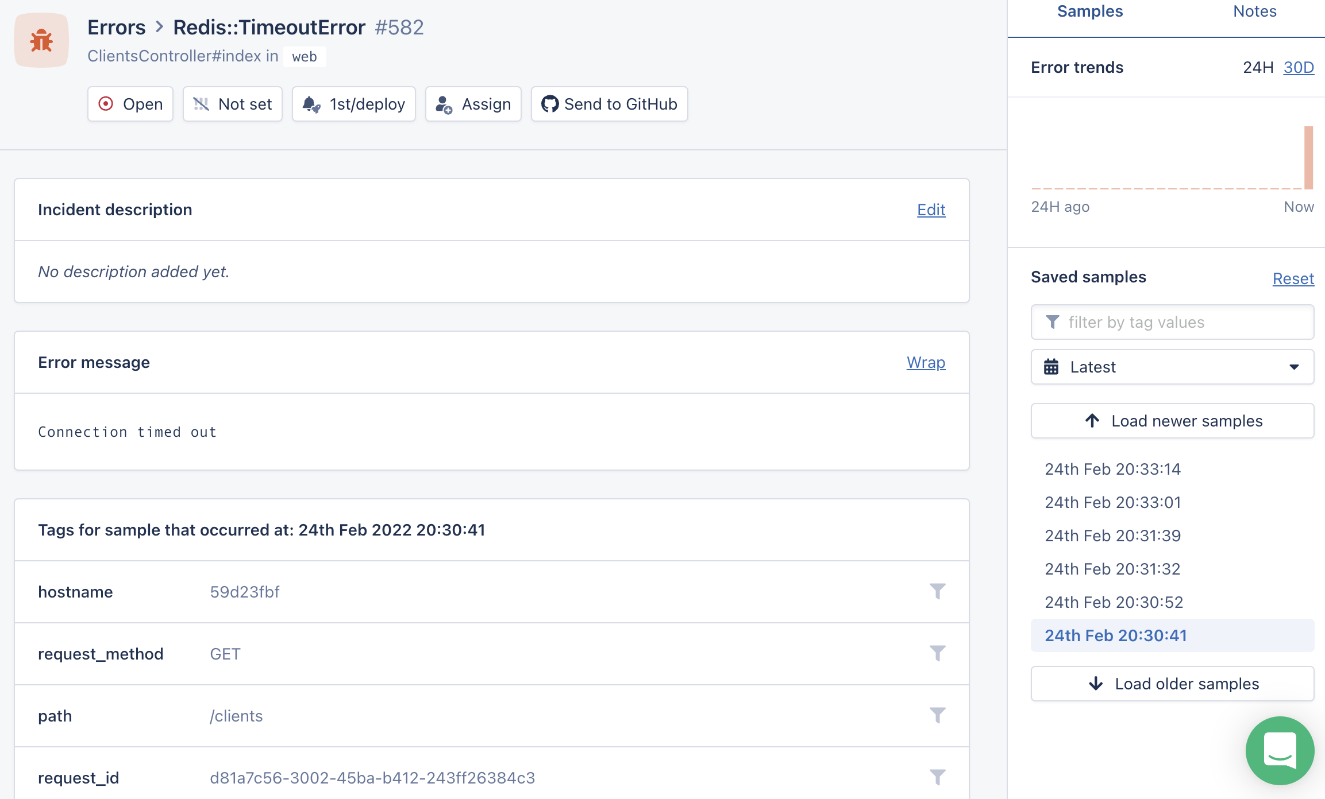Change the Open status dropdown

click(130, 104)
